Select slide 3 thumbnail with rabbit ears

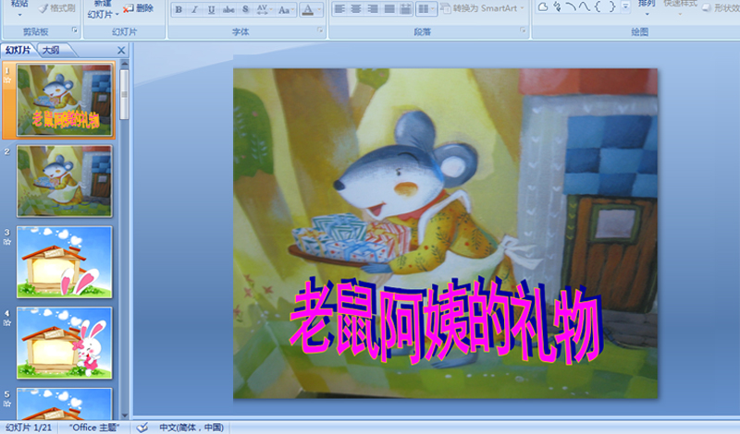65,262
